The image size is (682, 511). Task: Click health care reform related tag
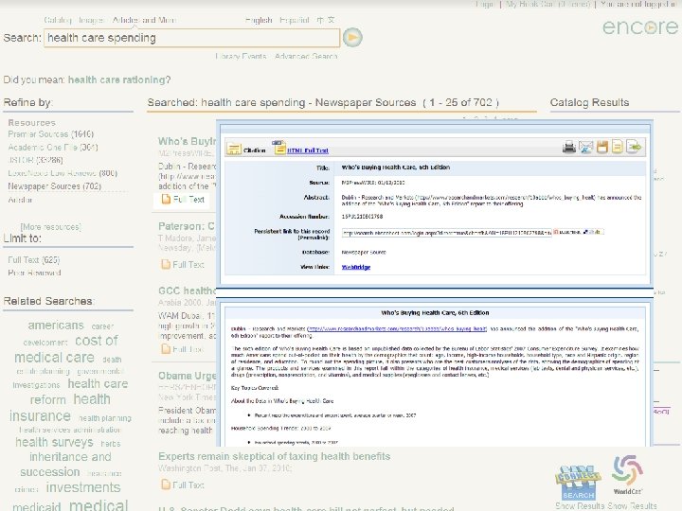[80, 392]
